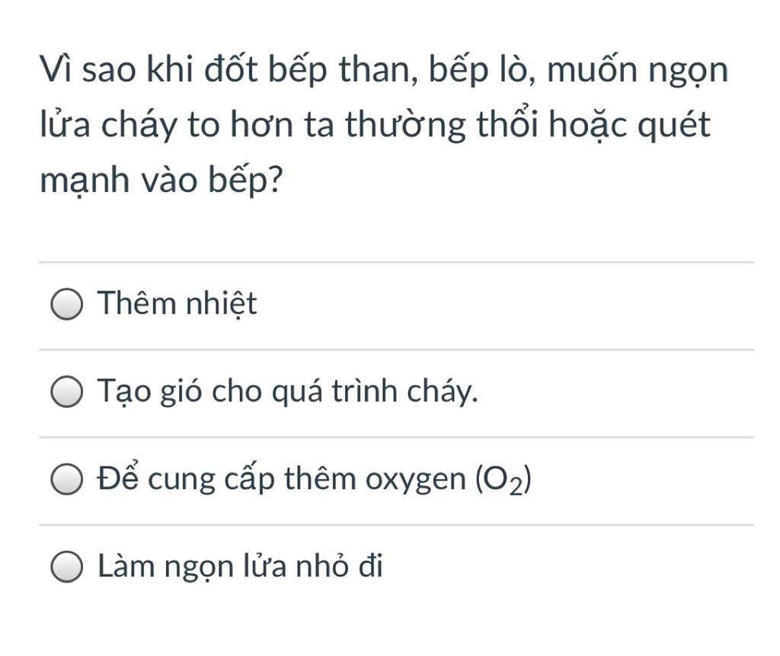Choose radio button for 'Tạo gió cho quá trình cháy'

[x=67, y=392]
